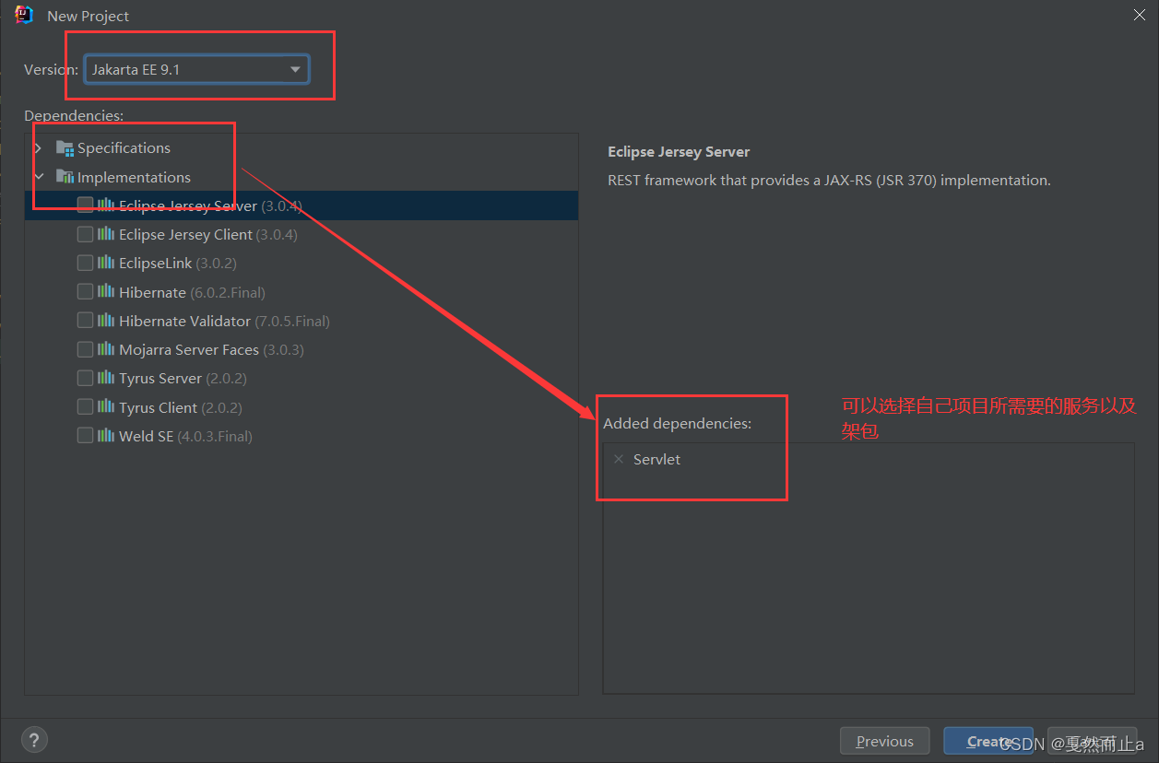Check the EclipseLink dependency

point(85,263)
